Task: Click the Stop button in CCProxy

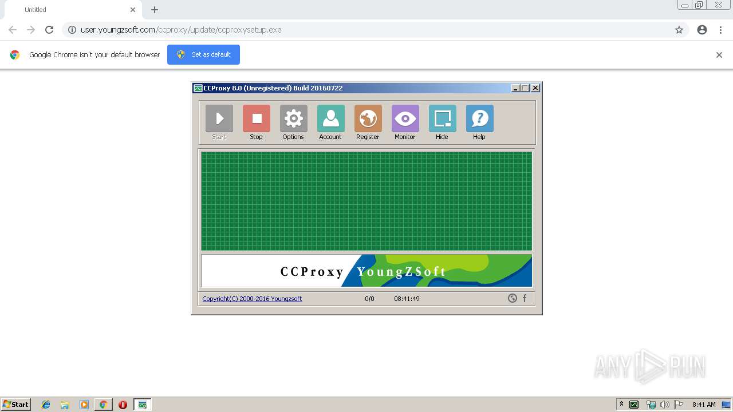Action: point(256,119)
